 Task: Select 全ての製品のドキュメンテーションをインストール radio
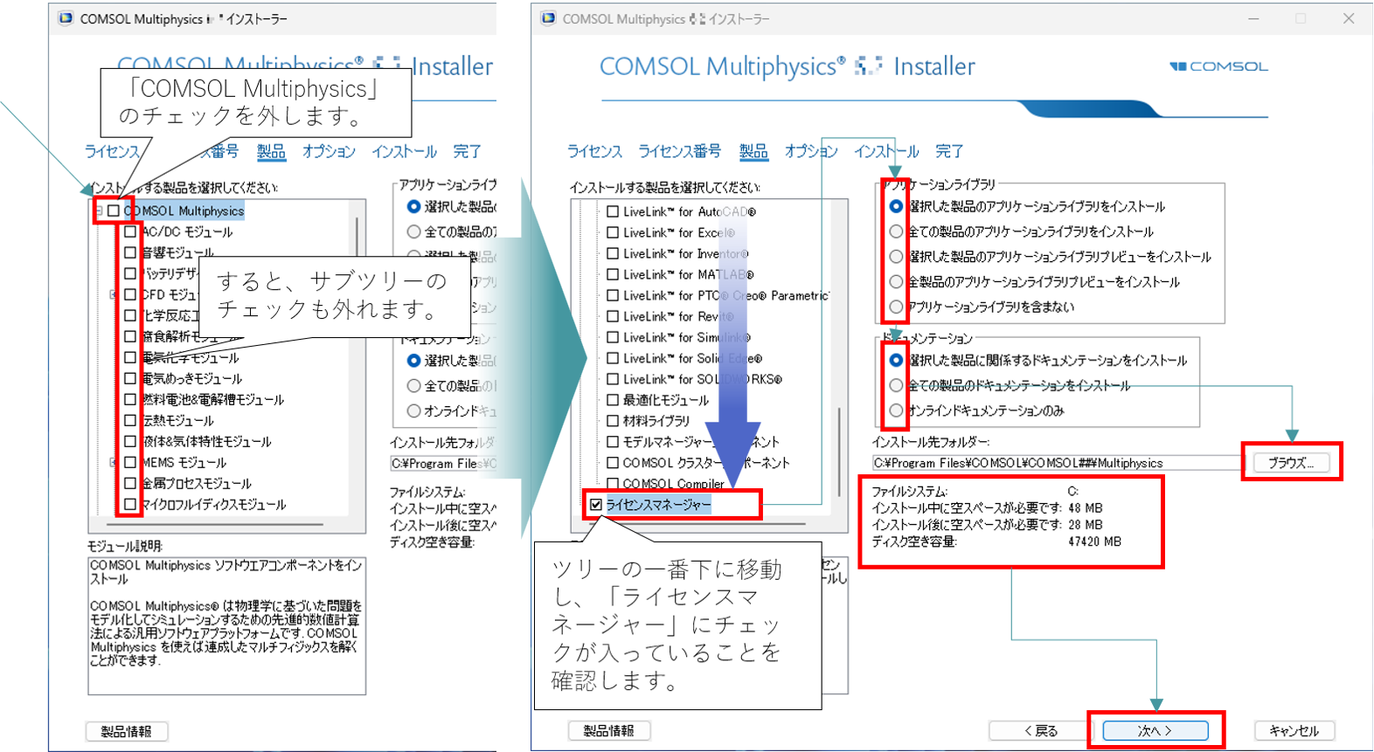click(896, 385)
